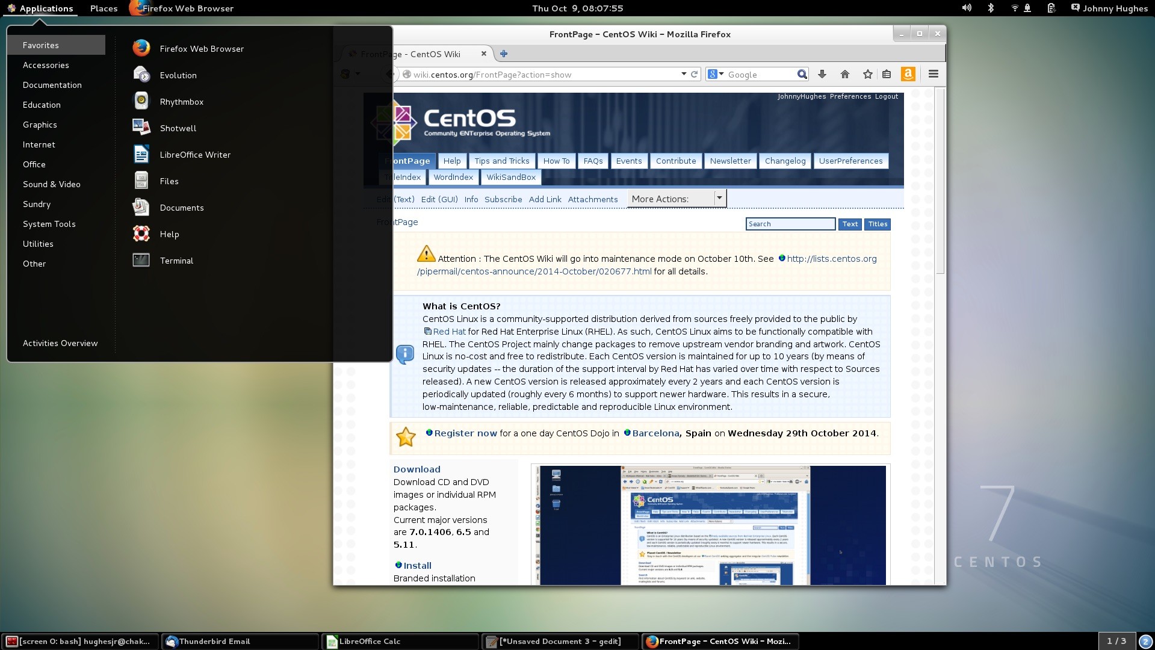
Task: Launch Rhythmbox from the Applications menu
Action: click(182, 101)
